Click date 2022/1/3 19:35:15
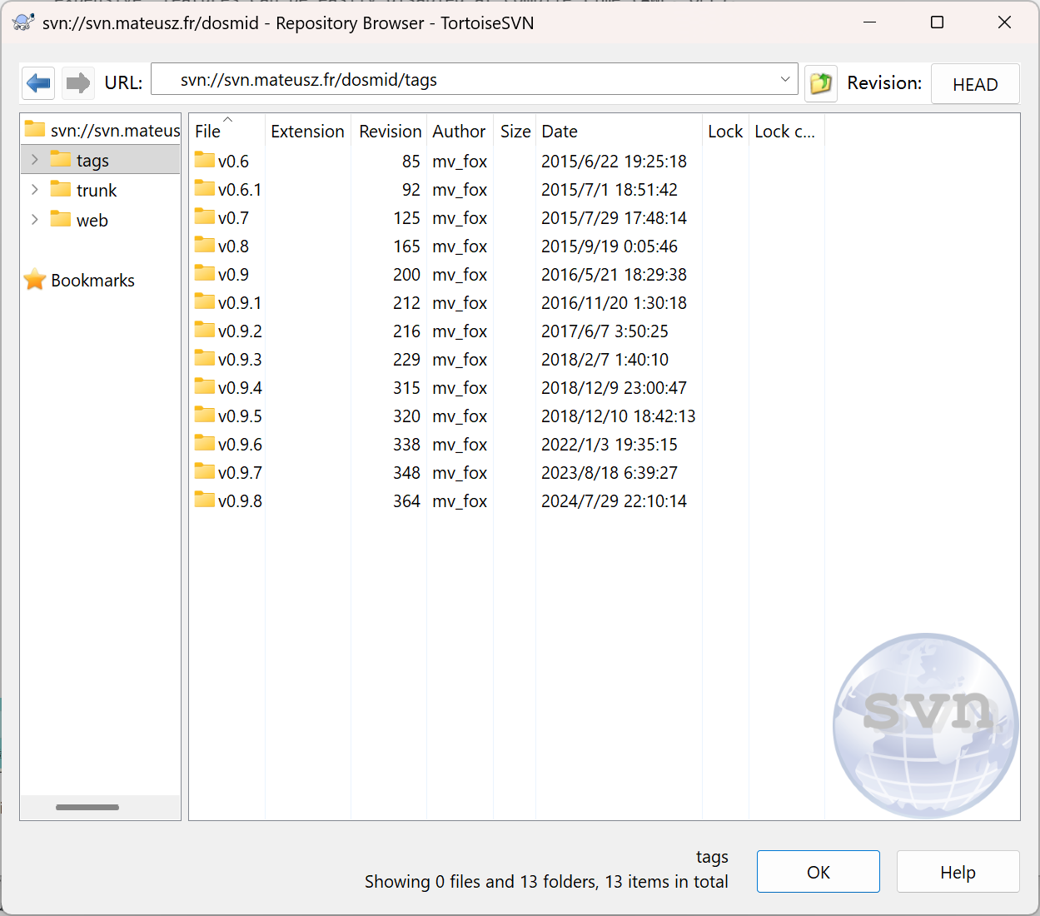Viewport: 1040px width, 916px height. point(610,444)
